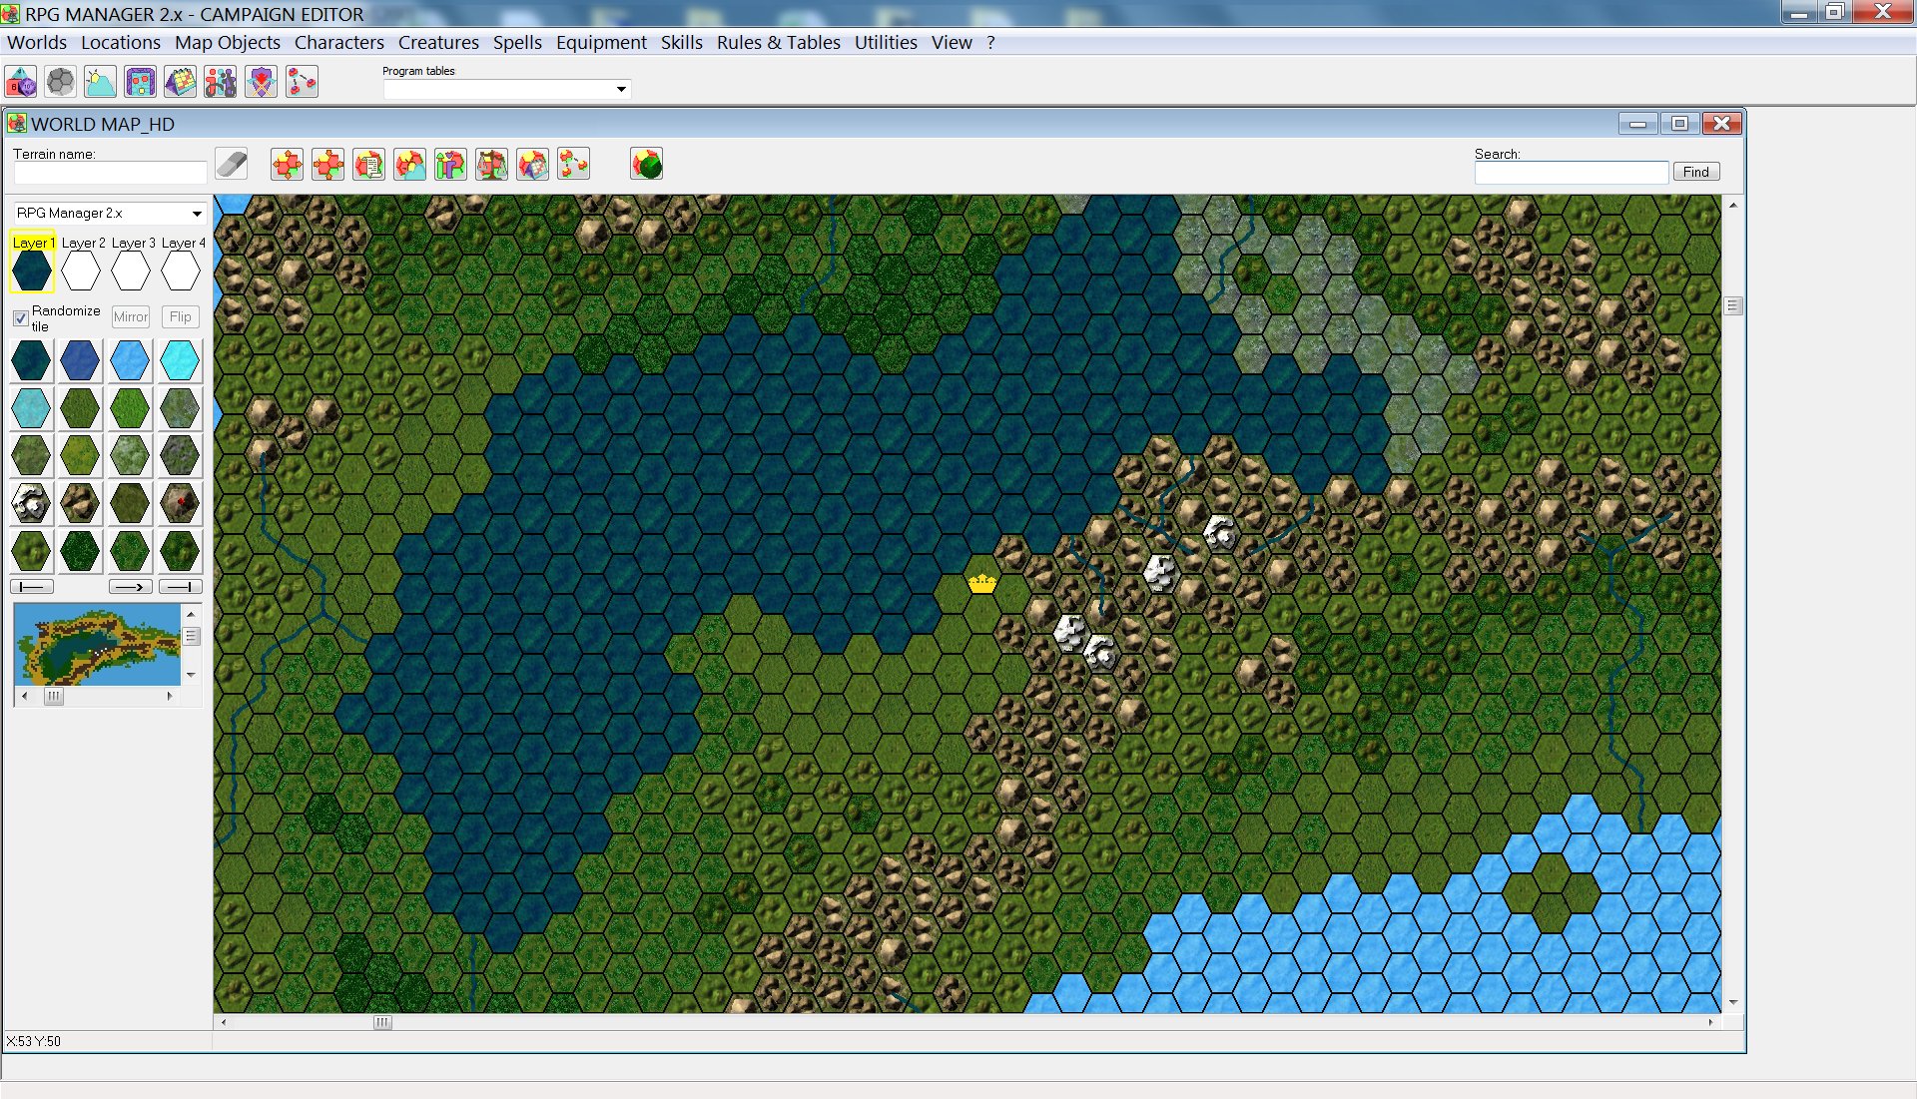This screenshot has height=1099, width=1917.
Task: Click the hex radar globe icon
Action: 647,164
